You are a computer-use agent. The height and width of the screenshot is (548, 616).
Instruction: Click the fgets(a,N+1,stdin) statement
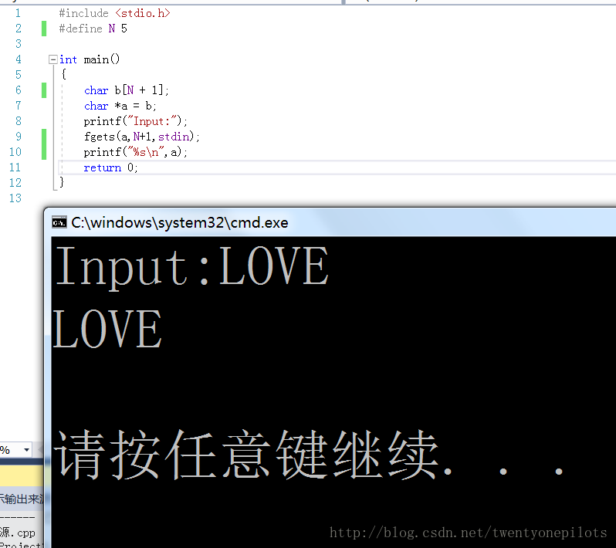pyautogui.click(x=142, y=137)
